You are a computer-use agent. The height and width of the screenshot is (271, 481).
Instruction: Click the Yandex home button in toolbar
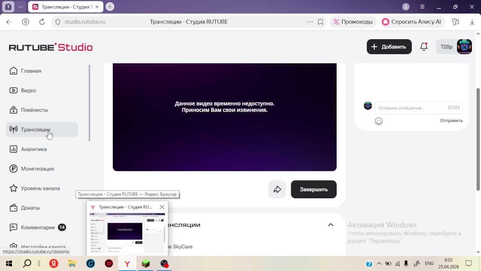pyautogui.click(x=26, y=22)
